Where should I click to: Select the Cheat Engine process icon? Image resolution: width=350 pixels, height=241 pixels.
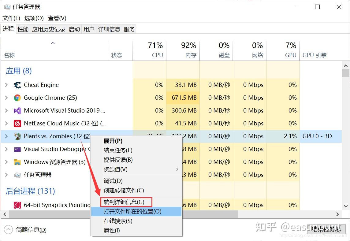(x=17, y=85)
